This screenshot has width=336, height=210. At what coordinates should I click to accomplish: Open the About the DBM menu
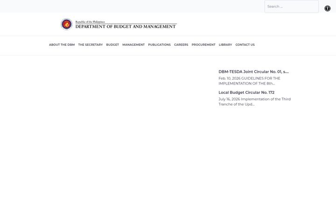pyautogui.click(x=62, y=45)
